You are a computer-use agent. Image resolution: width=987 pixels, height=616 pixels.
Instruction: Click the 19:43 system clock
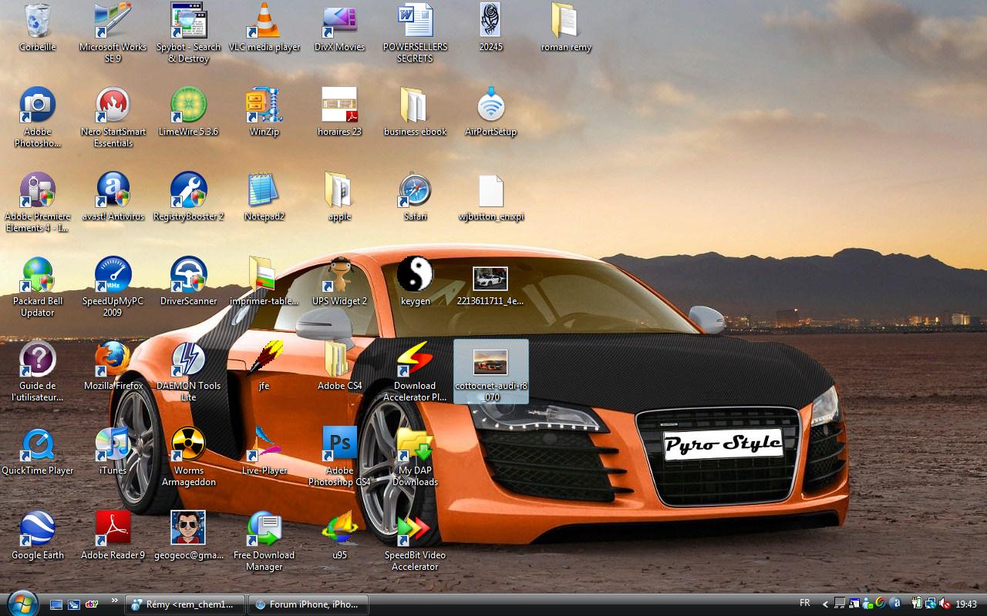pos(966,604)
